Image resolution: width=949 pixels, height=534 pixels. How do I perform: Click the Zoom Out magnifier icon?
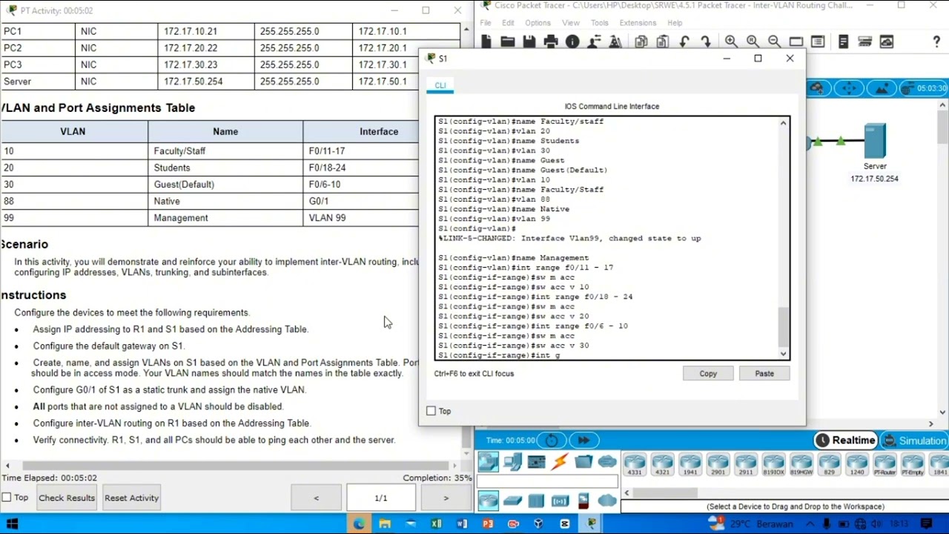[774, 42]
